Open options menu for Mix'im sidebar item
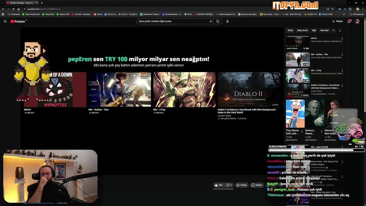 pyautogui.click(x=342, y=39)
